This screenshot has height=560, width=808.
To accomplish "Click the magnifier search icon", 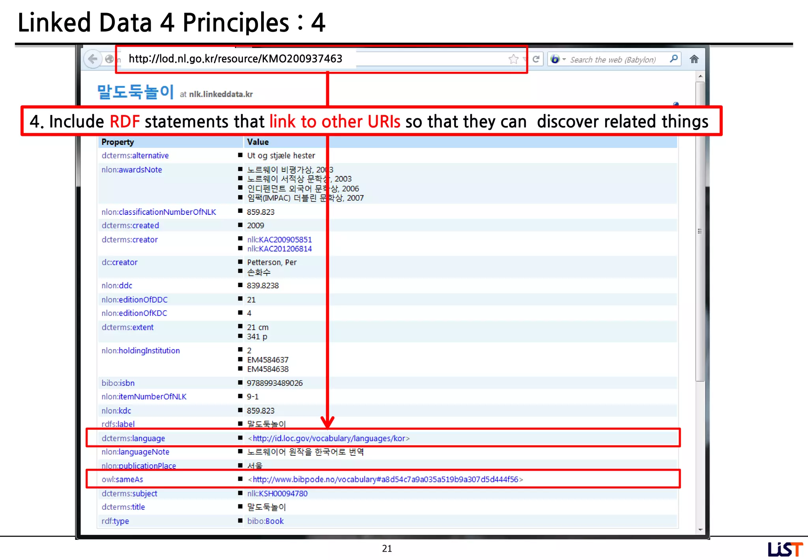I will click(674, 59).
